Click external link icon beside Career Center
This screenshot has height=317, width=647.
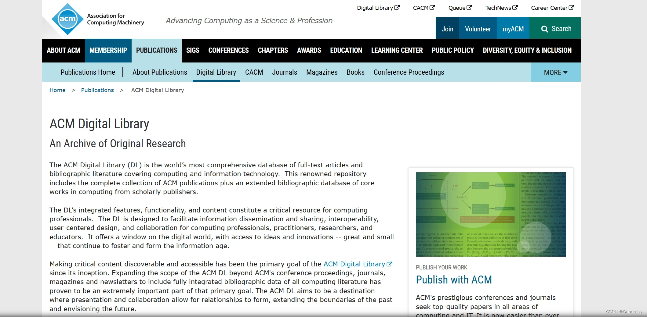tap(571, 8)
